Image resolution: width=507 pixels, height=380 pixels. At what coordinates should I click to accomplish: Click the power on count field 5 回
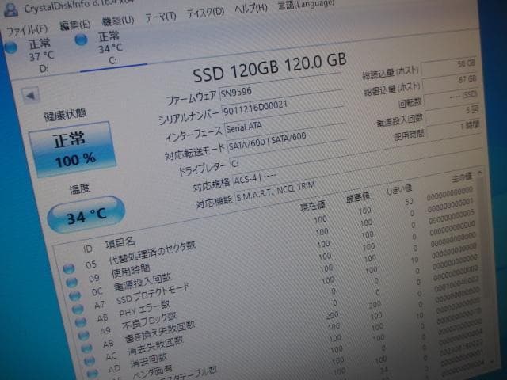click(x=453, y=113)
